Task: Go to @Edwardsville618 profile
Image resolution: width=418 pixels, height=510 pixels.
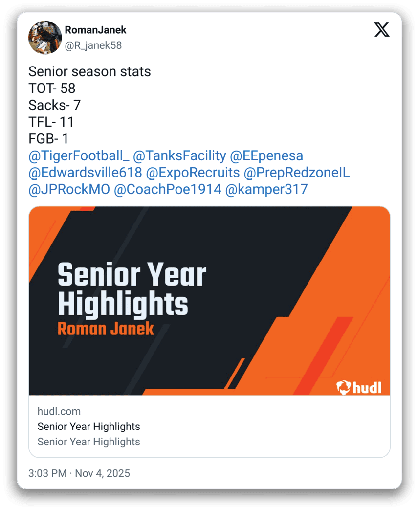Action: click(x=85, y=173)
